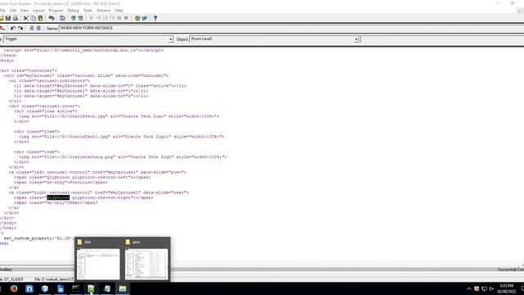Click the Command Prompt taskbar icon

(76, 288)
